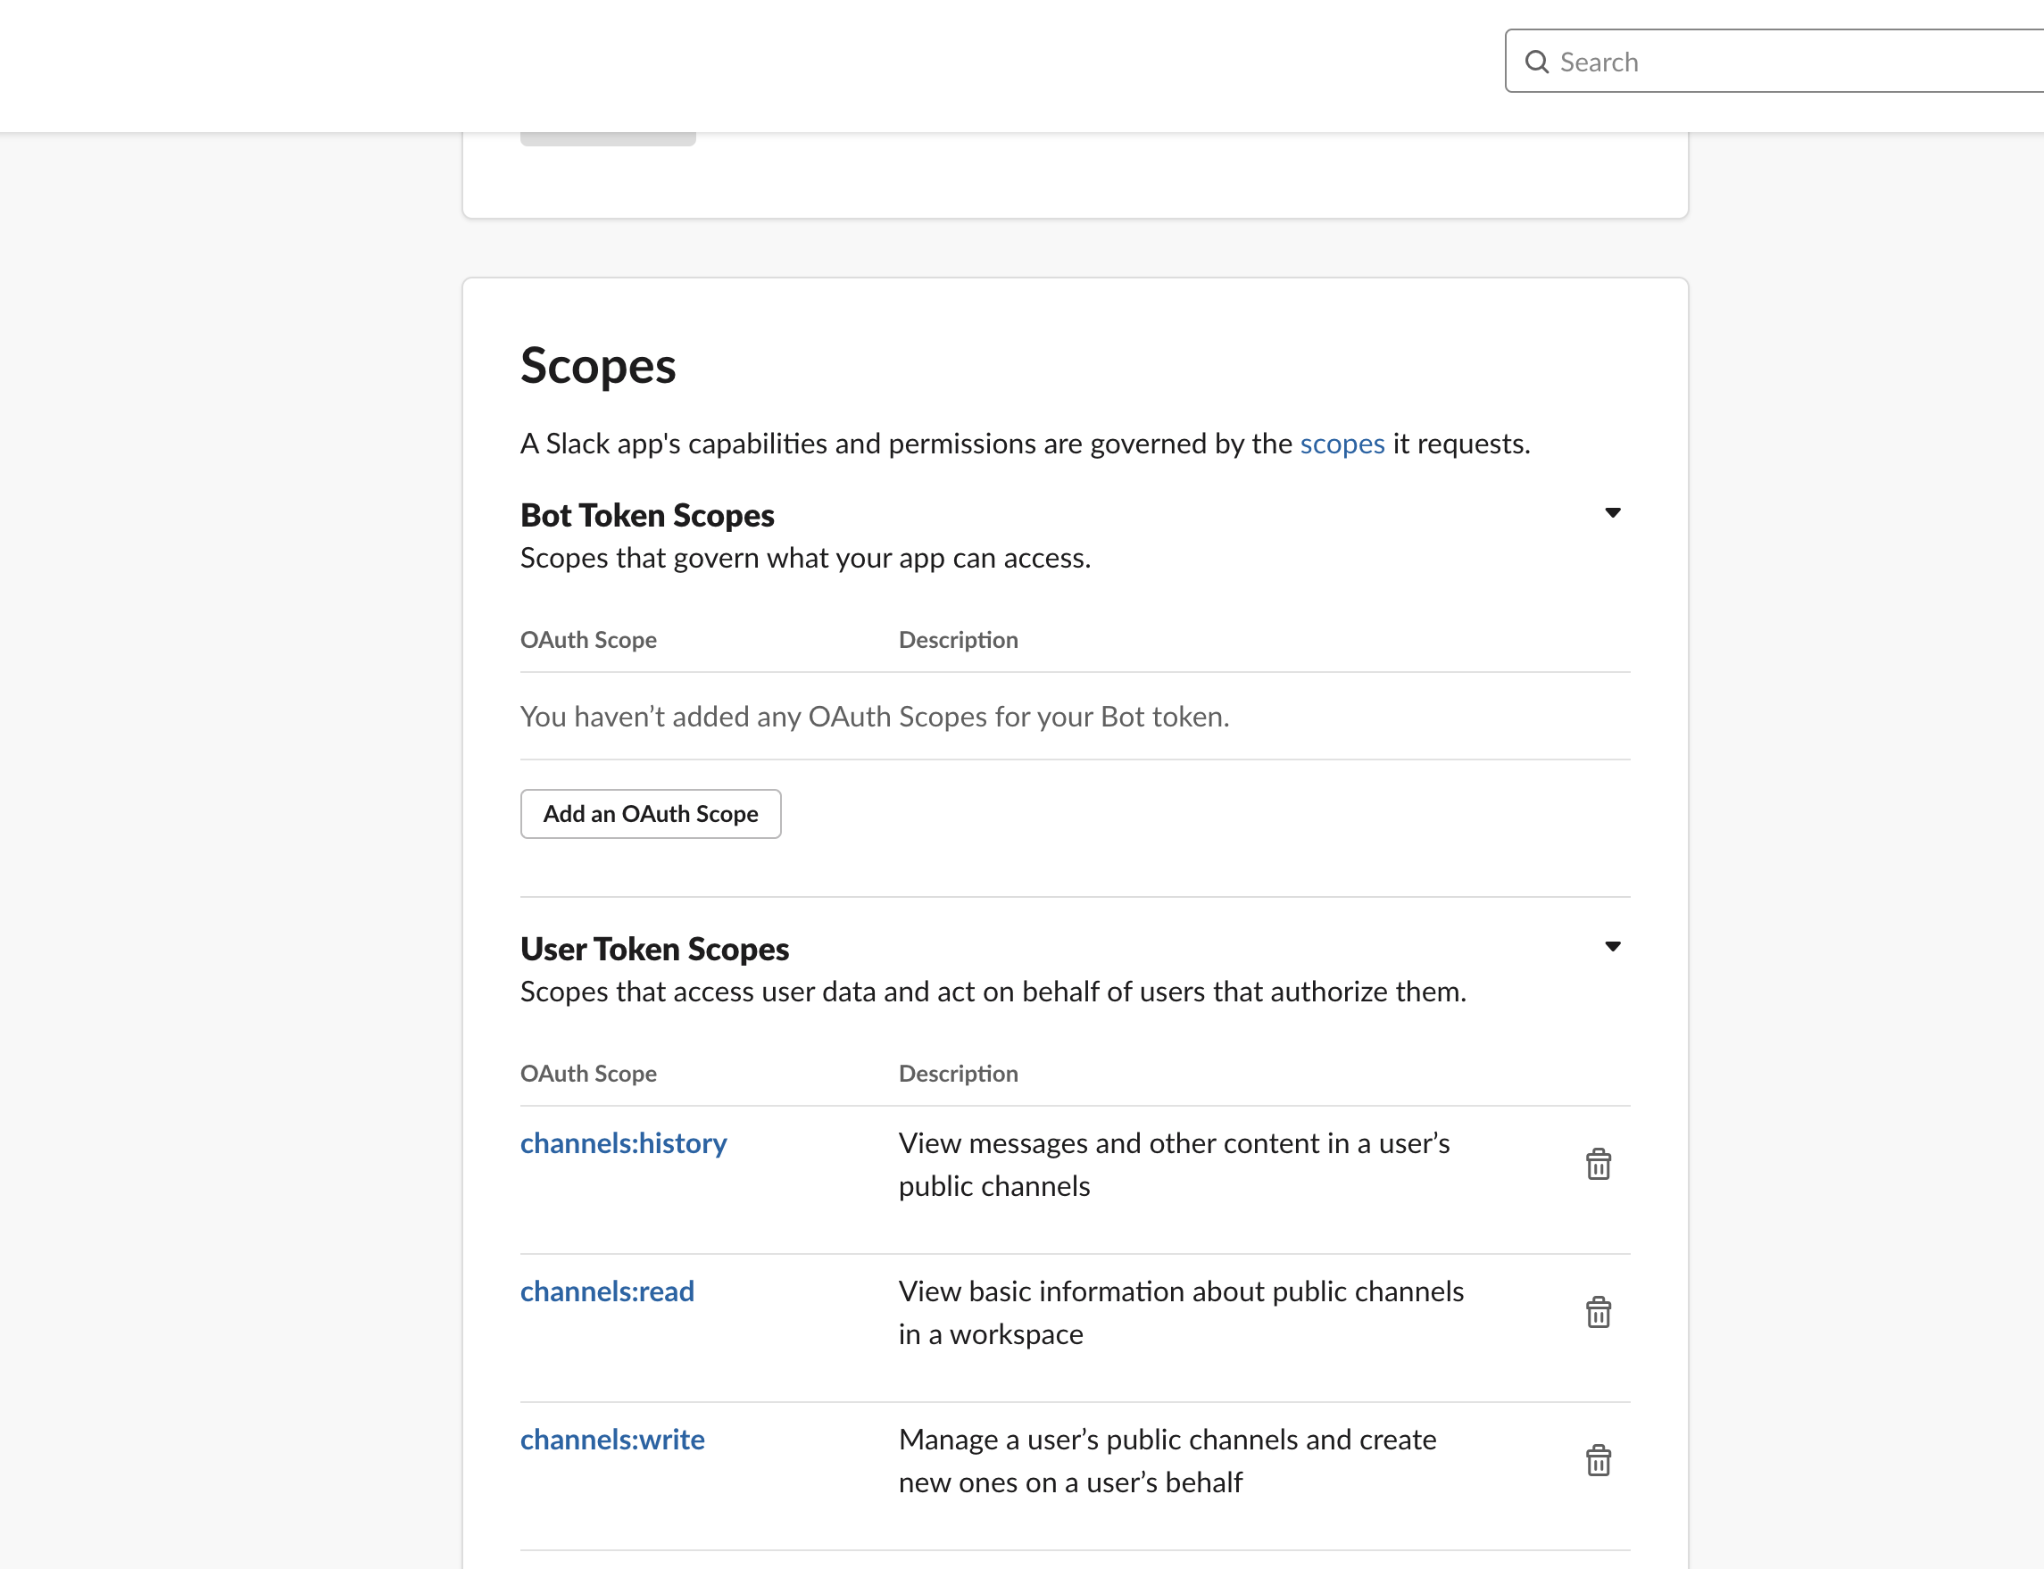Open the channels:history scope link

click(623, 1143)
